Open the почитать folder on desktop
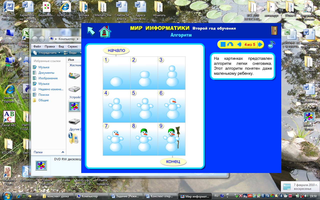 point(159,9)
